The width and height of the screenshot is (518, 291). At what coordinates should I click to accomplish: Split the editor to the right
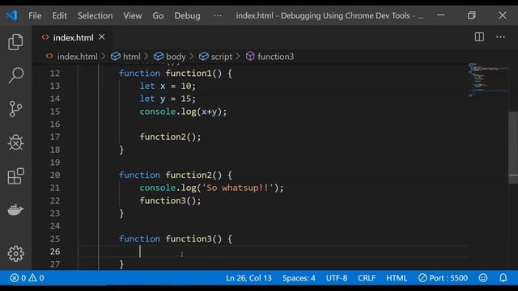tap(479, 37)
